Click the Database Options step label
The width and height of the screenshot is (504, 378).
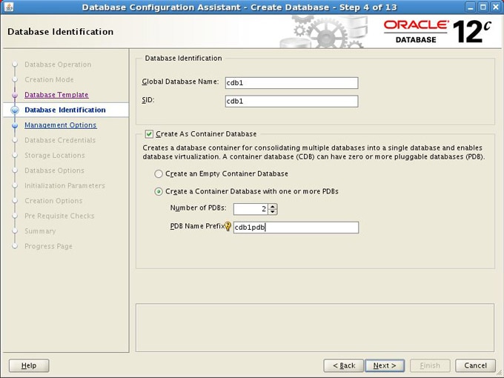point(54,170)
